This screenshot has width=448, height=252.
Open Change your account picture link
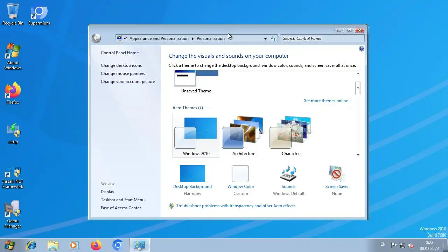click(x=128, y=82)
